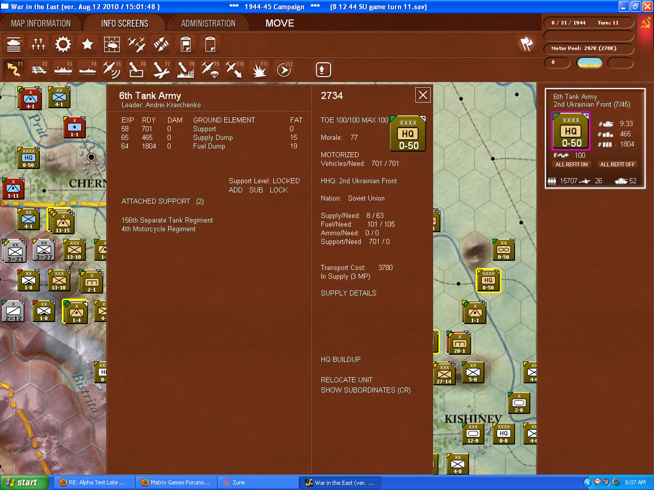Open the 4th Motorcycle Regiment
The width and height of the screenshot is (654, 490).
point(158,229)
